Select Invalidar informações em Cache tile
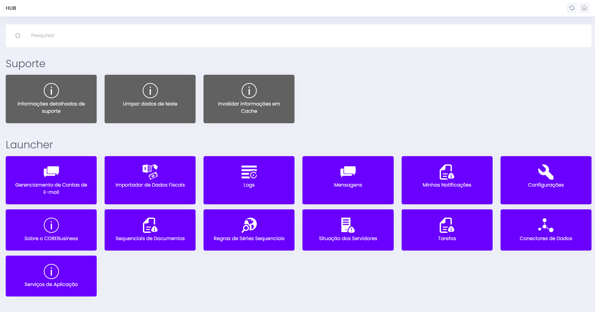The image size is (595, 312). point(249,99)
